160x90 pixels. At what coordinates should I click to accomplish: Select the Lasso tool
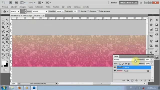pyautogui.click(x=3, y=23)
